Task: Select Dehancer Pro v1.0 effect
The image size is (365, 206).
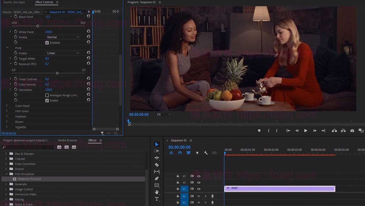Action: click(x=29, y=179)
